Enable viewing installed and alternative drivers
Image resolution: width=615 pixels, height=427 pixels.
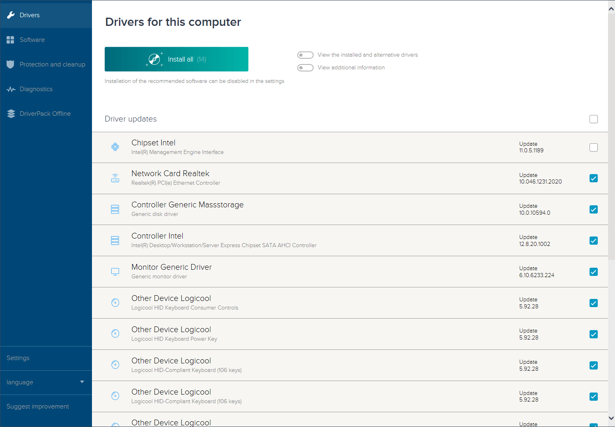tap(305, 55)
